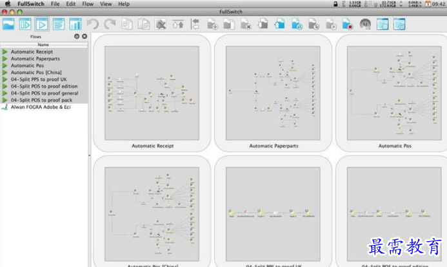Open the Flow menu

(88, 4)
